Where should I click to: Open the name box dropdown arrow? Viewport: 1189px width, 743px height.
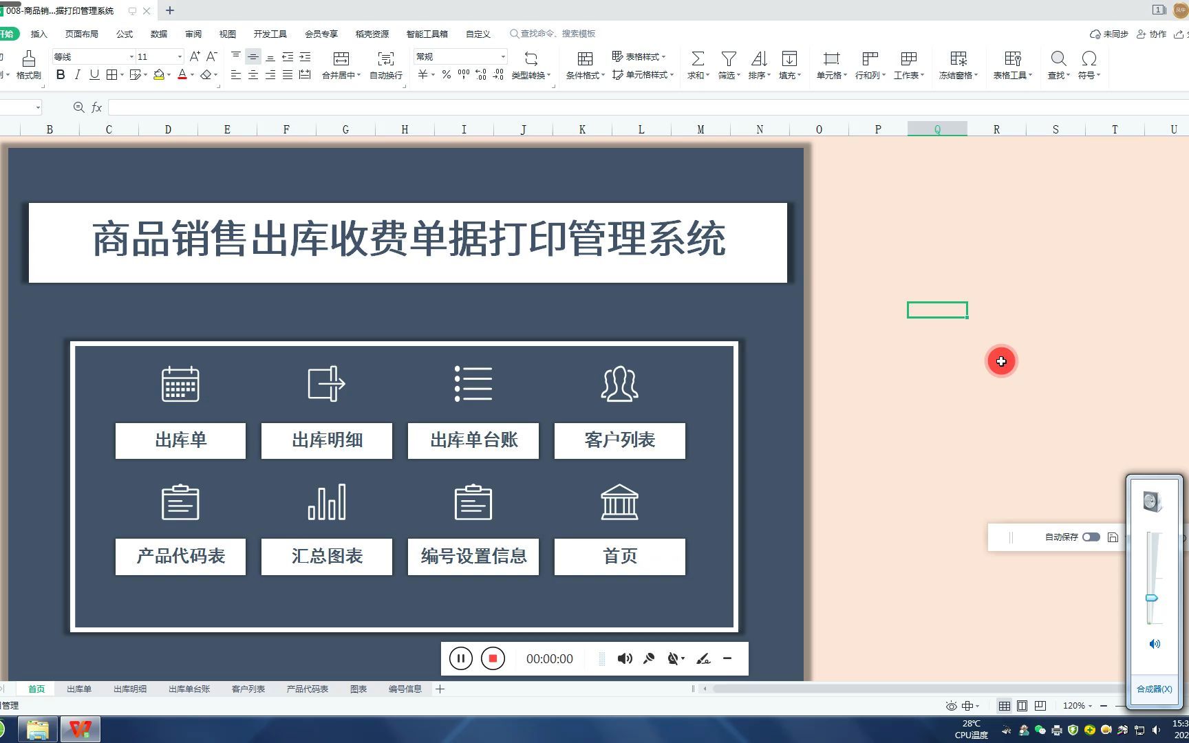pos(38,107)
